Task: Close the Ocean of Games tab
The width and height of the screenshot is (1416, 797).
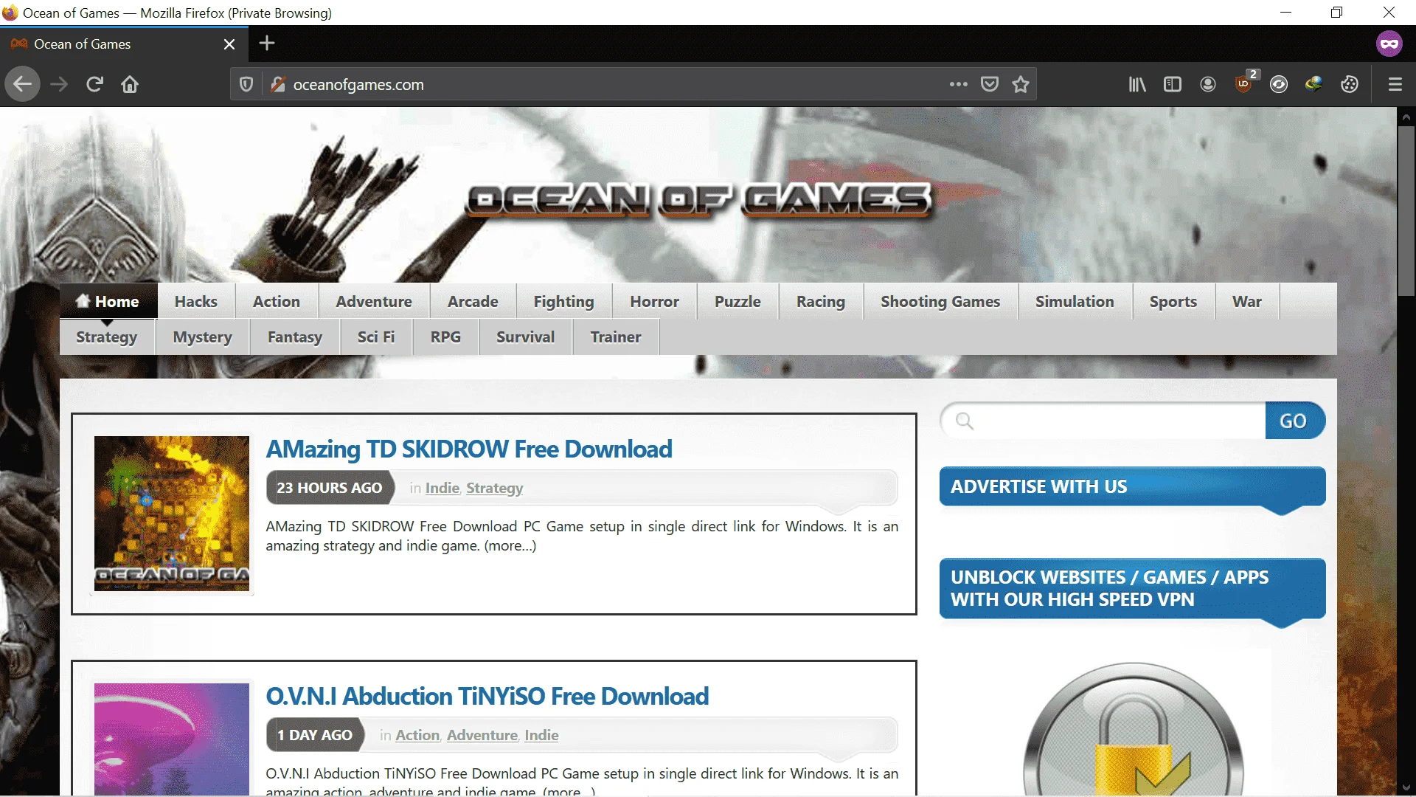Action: click(x=229, y=44)
